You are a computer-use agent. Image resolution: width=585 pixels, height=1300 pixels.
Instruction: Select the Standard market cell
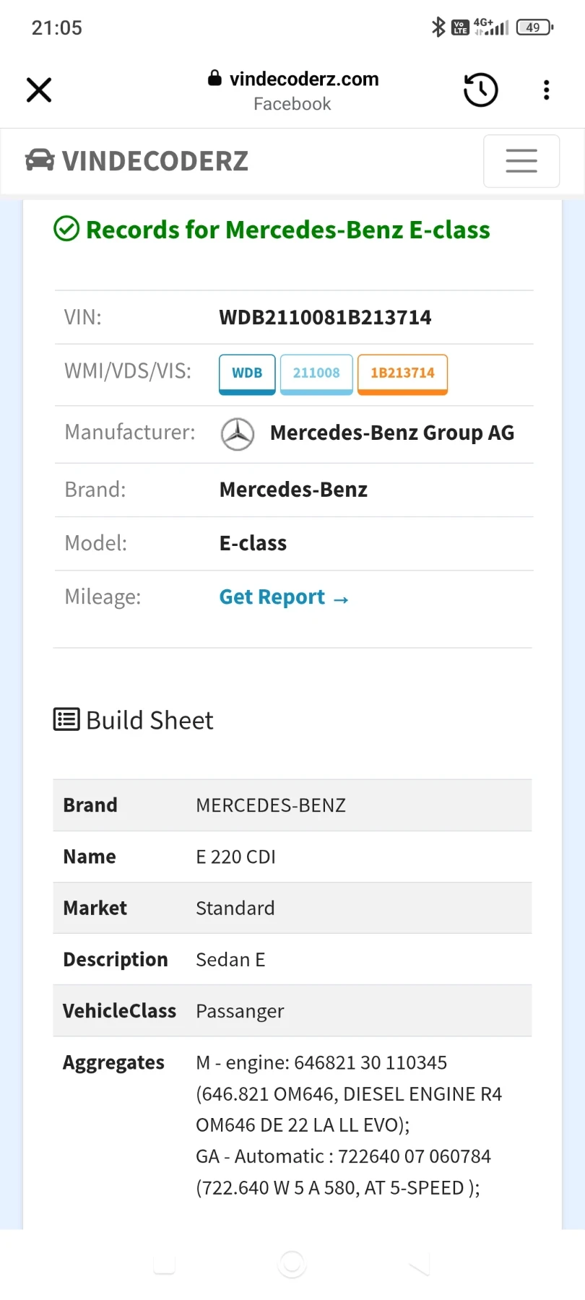pyautogui.click(x=235, y=908)
